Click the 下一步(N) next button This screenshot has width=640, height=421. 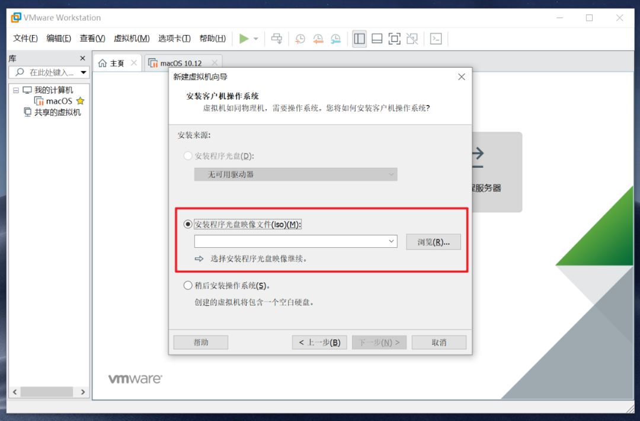click(x=379, y=342)
